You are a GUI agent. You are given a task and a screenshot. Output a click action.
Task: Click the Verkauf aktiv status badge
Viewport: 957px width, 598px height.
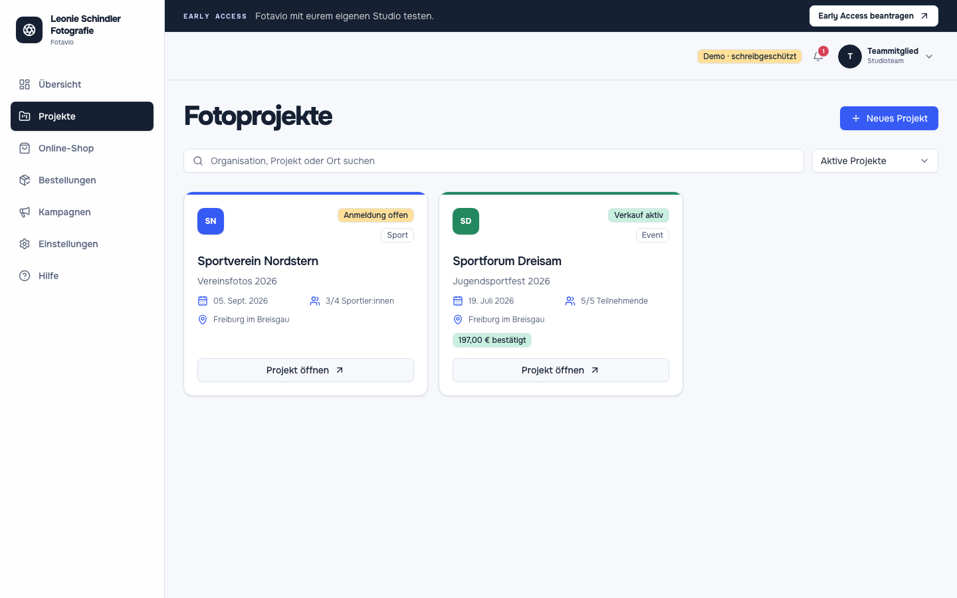(x=638, y=215)
